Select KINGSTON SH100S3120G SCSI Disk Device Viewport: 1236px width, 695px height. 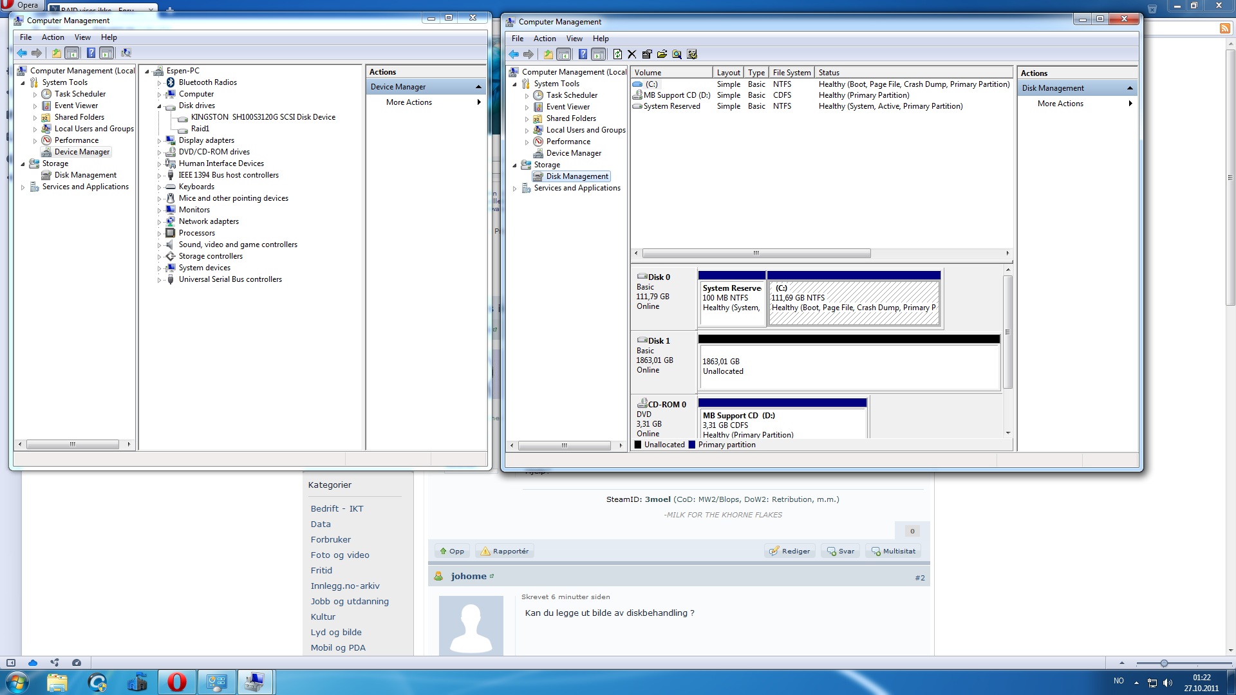coord(263,117)
